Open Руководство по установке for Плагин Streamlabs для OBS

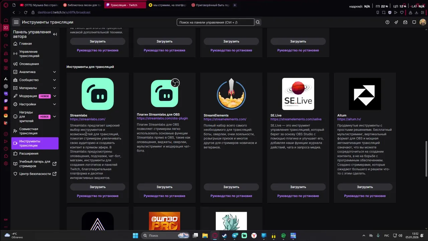point(165,196)
